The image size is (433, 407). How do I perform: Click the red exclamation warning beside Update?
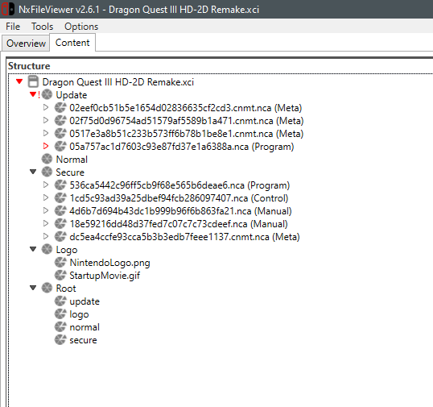[39, 94]
